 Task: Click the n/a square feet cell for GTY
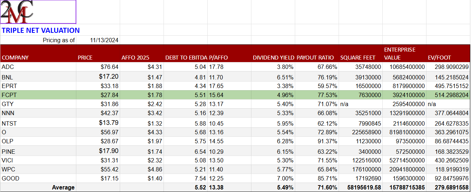pyautogui.click(x=344, y=104)
